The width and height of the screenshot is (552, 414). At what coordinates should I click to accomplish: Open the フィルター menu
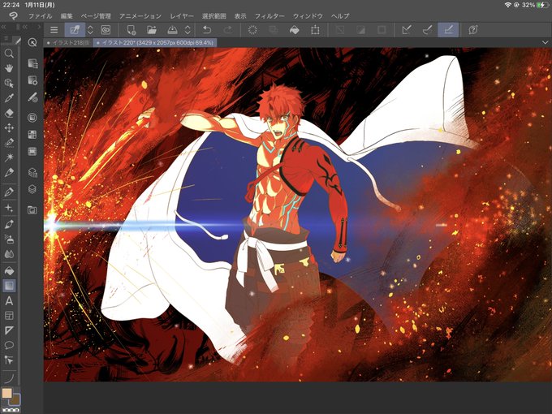coord(270,16)
